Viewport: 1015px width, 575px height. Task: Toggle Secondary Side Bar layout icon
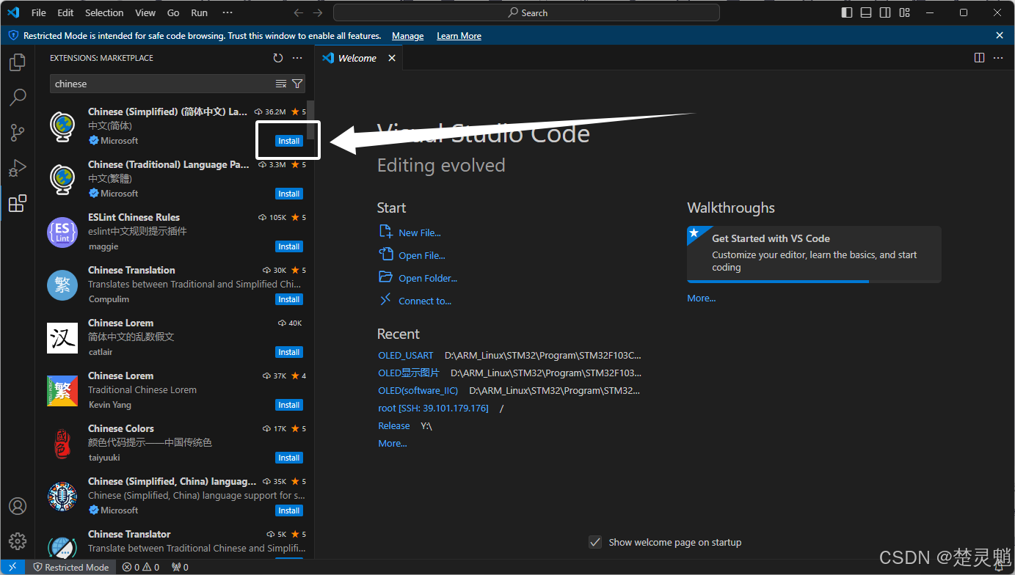885,12
